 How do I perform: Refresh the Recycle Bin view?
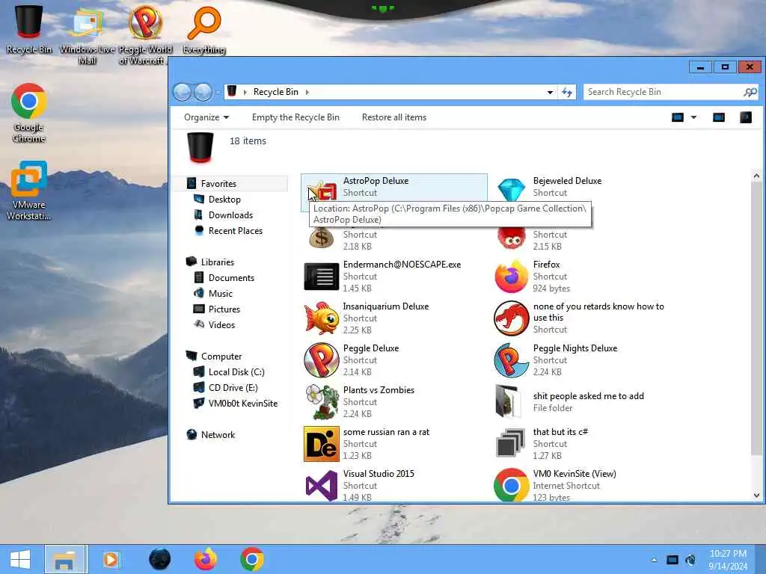pos(567,92)
